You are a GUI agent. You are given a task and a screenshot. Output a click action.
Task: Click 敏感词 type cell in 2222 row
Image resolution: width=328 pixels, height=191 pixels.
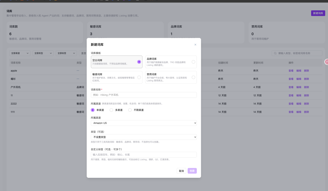(x=80, y=104)
